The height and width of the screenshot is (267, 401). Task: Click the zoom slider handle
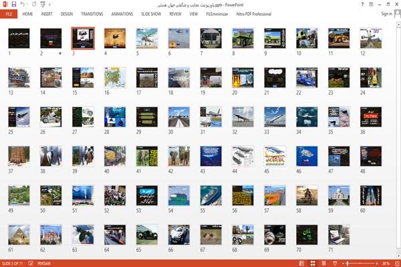(x=348, y=264)
